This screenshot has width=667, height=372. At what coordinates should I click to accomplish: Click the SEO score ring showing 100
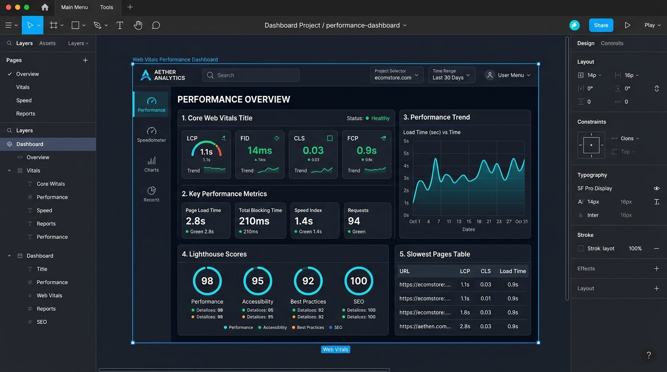[359, 281]
